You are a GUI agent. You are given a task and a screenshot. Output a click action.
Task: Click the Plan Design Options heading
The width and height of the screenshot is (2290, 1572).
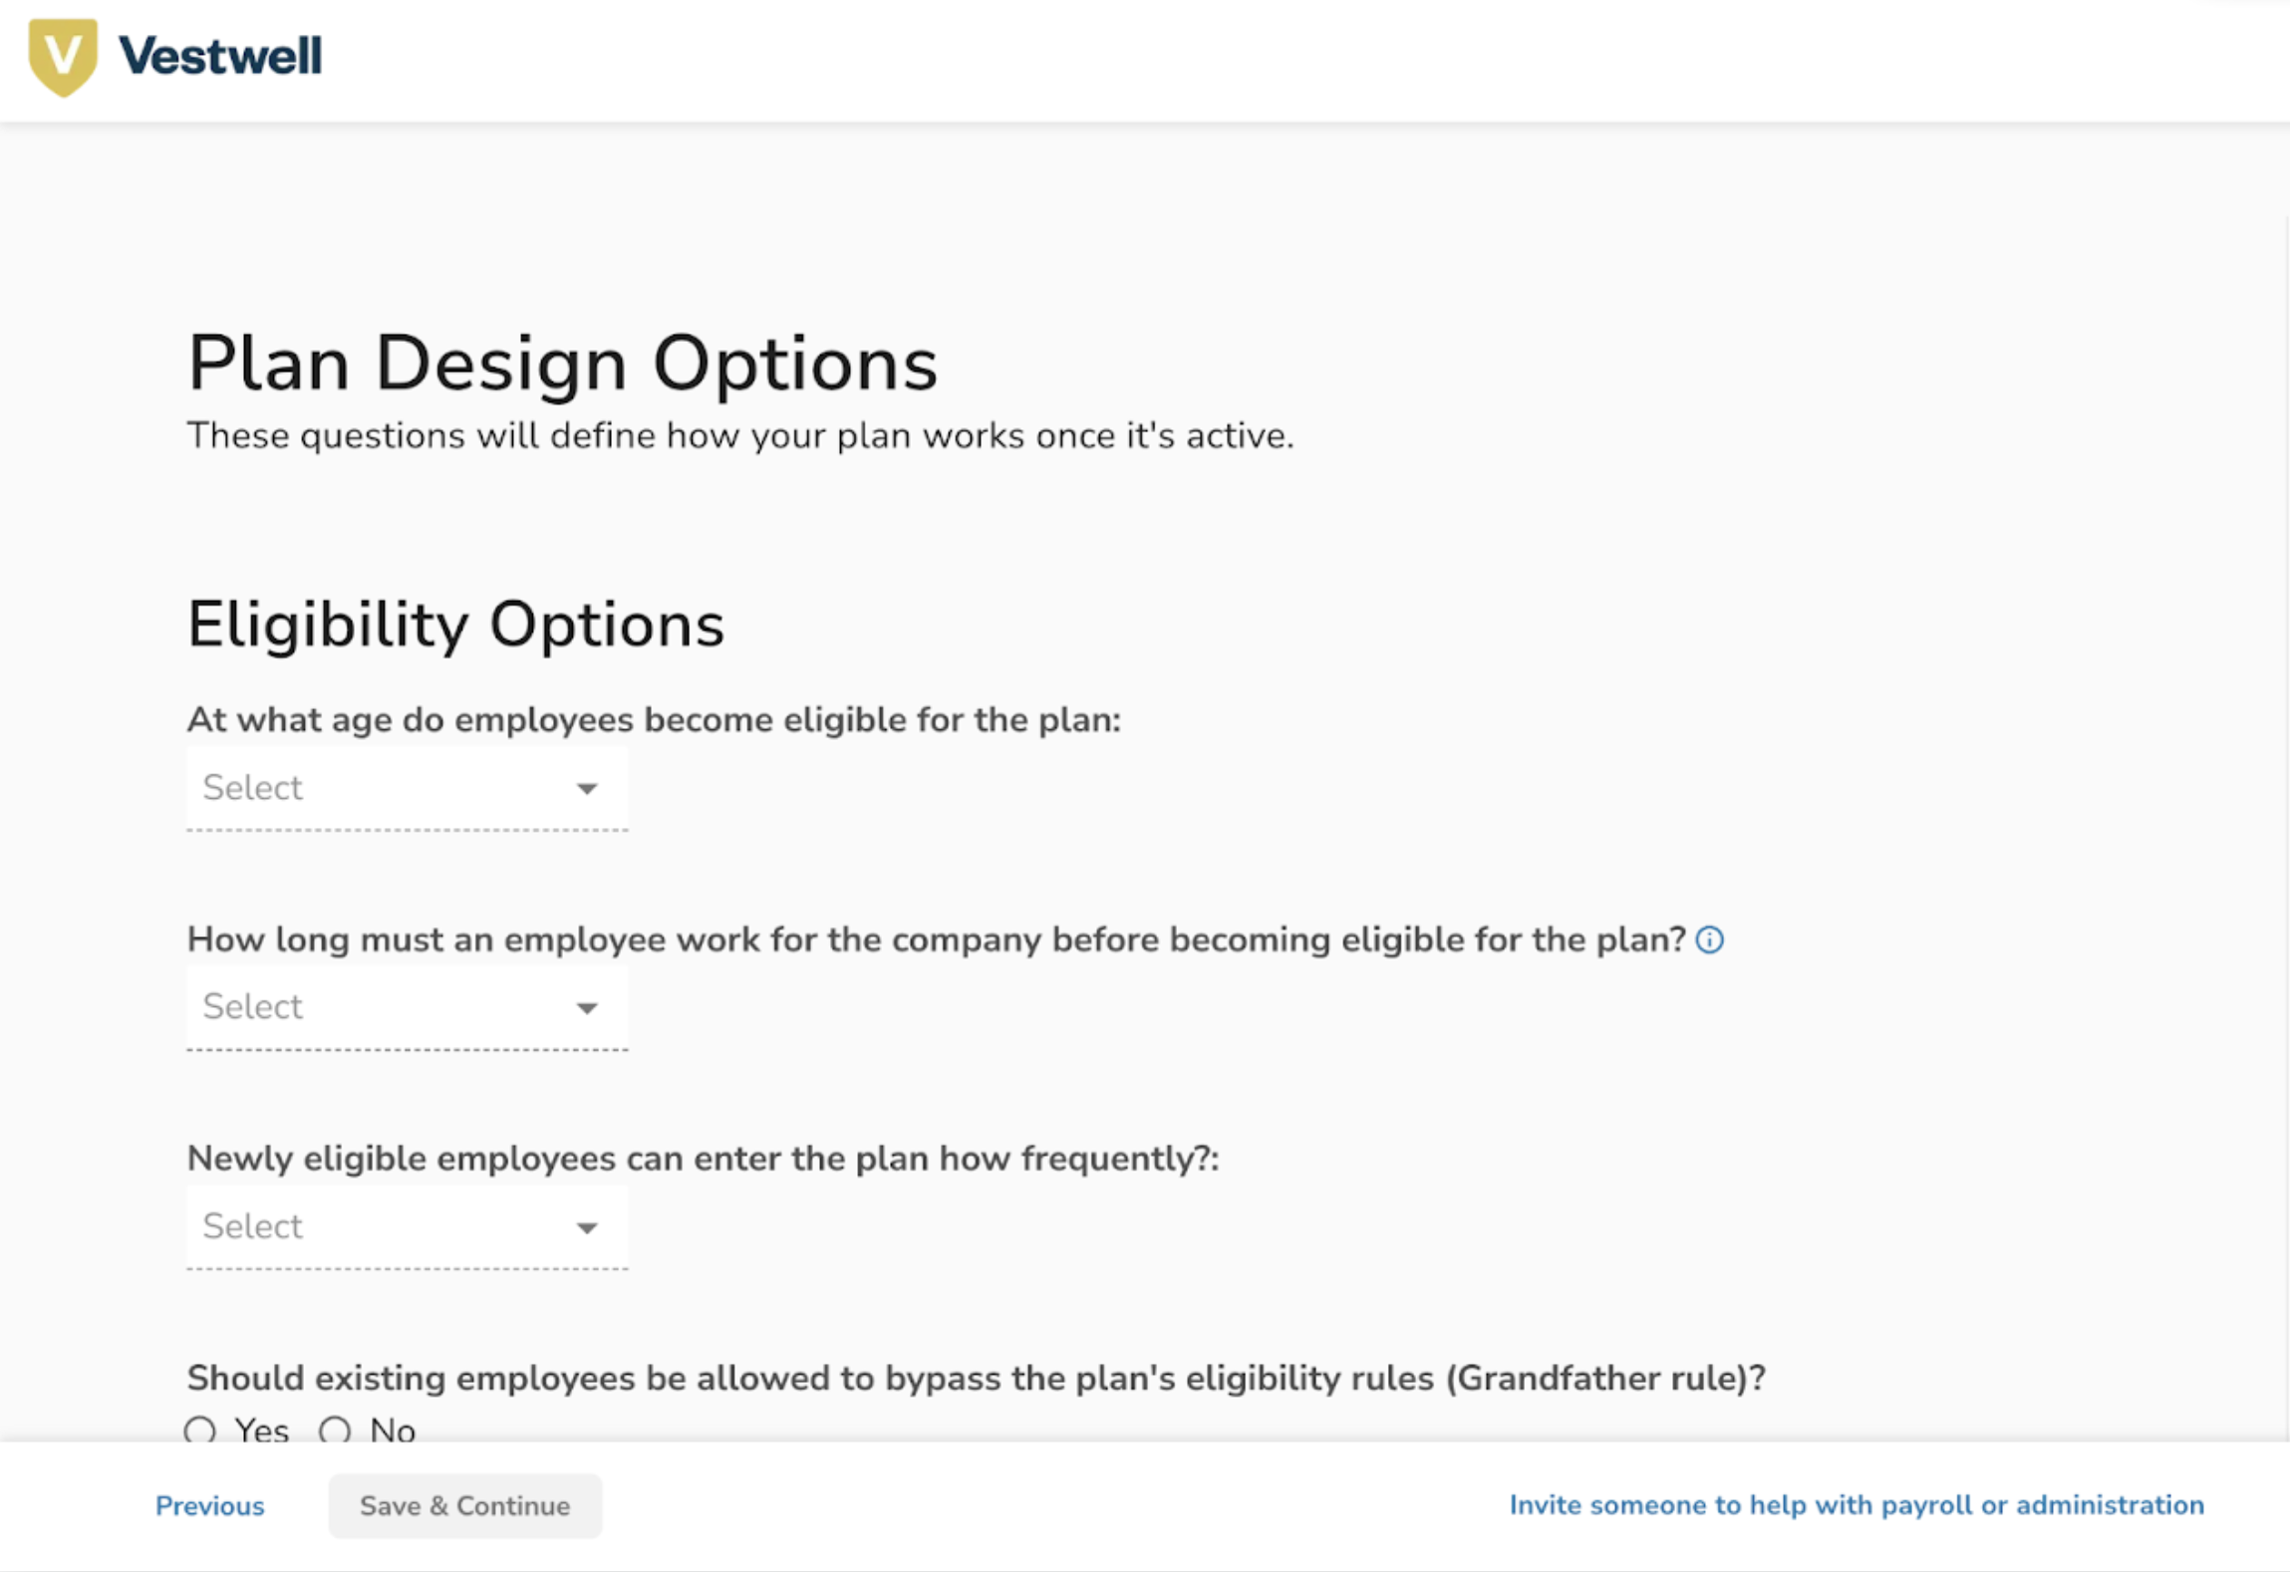562,364
